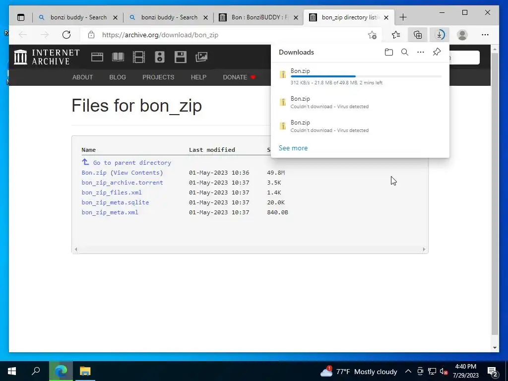This screenshot has height=381, width=508.
Task: Switch to second bonzi buddy Search tab
Action: coord(168,17)
